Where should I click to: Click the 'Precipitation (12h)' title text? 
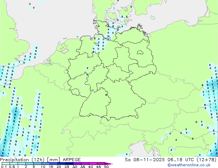point(22,160)
